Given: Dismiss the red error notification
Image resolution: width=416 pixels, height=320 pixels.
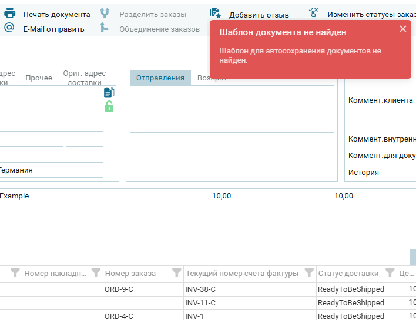Looking at the screenshot, I should 402,29.
